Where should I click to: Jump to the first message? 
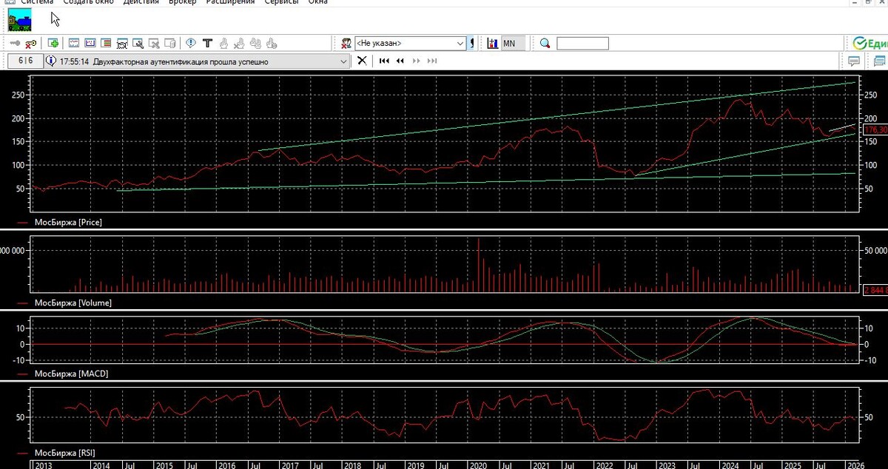click(384, 61)
